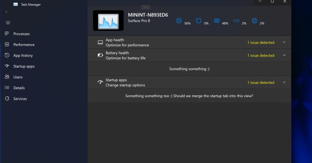
Task: Collapse the Startup apps section chevron
Action: [284, 82]
